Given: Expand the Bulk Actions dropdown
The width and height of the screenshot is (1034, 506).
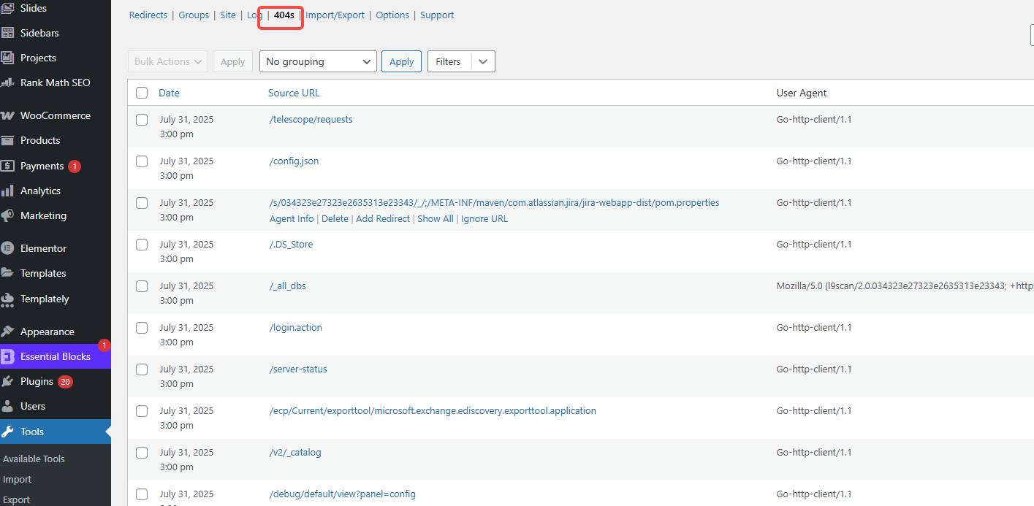Looking at the screenshot, I should coord(167,62).
